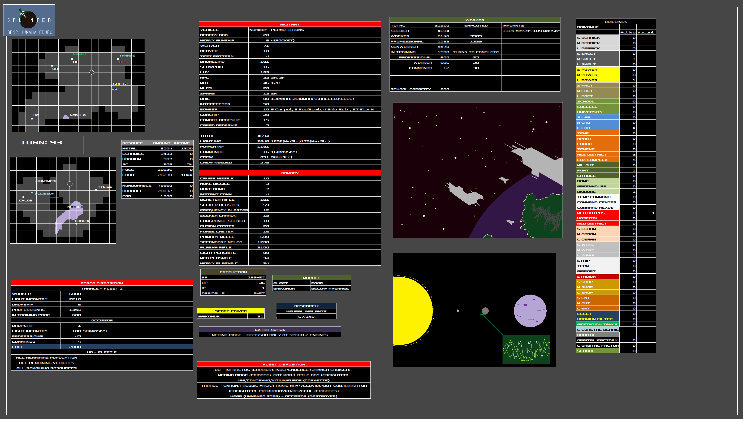
Task: Click the yellow sun in system view
Action: pos(412,311)
